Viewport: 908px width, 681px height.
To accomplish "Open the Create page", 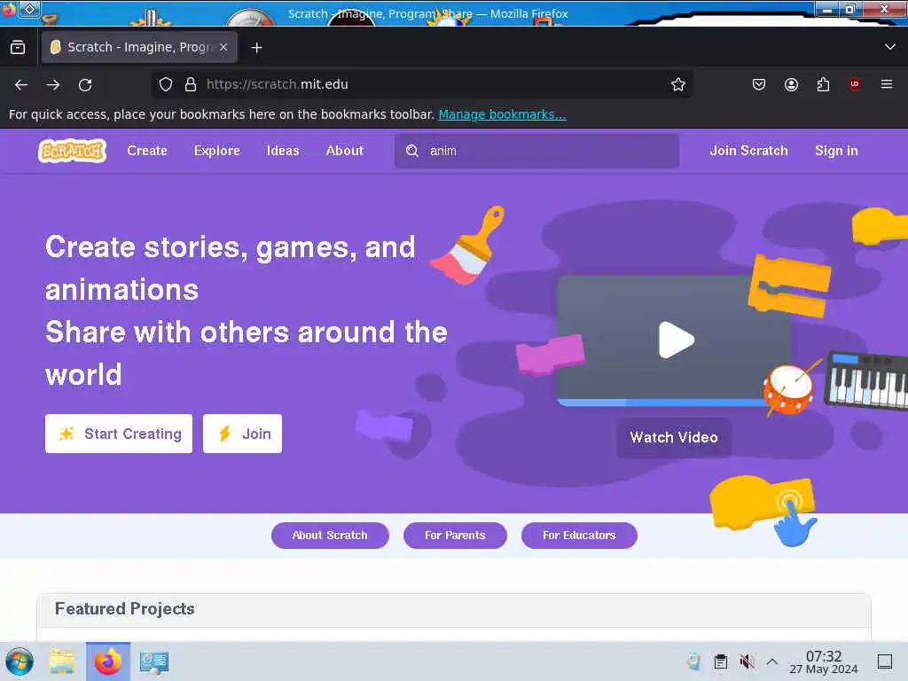I will point(147,151).
